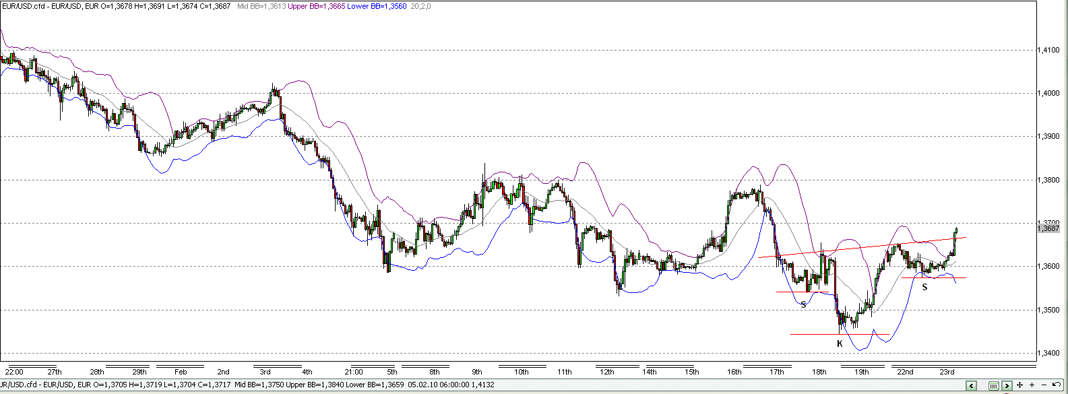Click the '3rd' date axis label
Image resolution: width=1068 pixels, height=394 pixels.
tap(265, 372)
